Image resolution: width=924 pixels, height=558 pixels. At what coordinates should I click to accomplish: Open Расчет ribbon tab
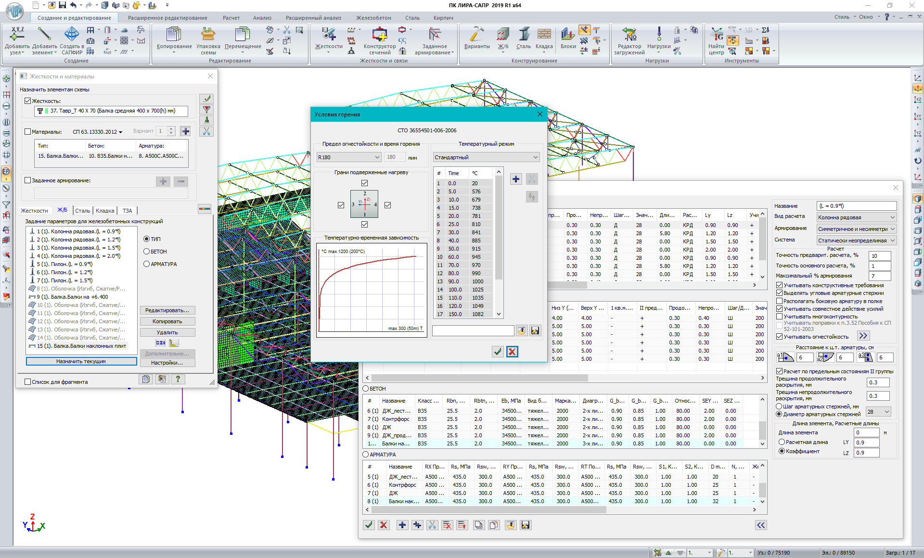pos(231,18)
